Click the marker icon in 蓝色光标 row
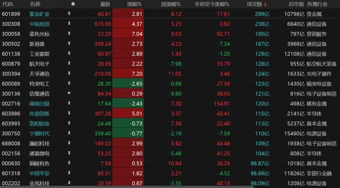 [69, 34]
